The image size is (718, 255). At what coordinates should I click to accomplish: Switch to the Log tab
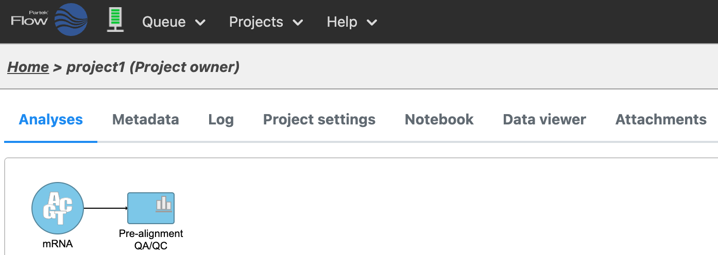pos(221,120)
